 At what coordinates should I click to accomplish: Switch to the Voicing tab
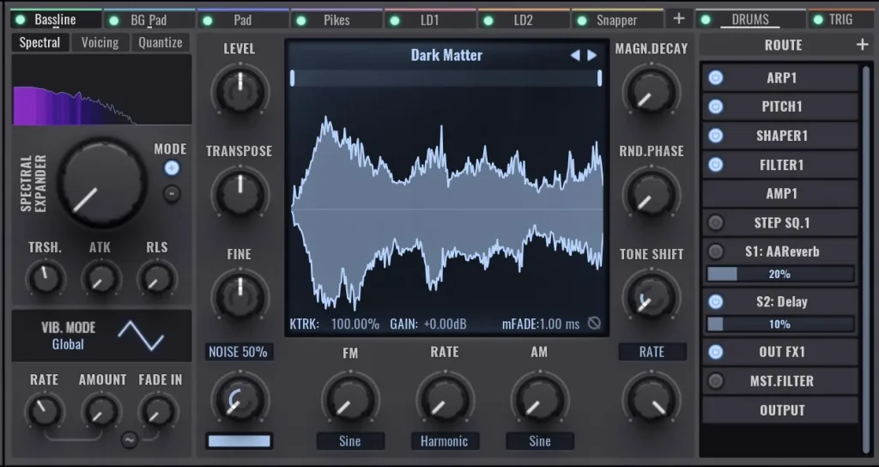coord(100,42)
